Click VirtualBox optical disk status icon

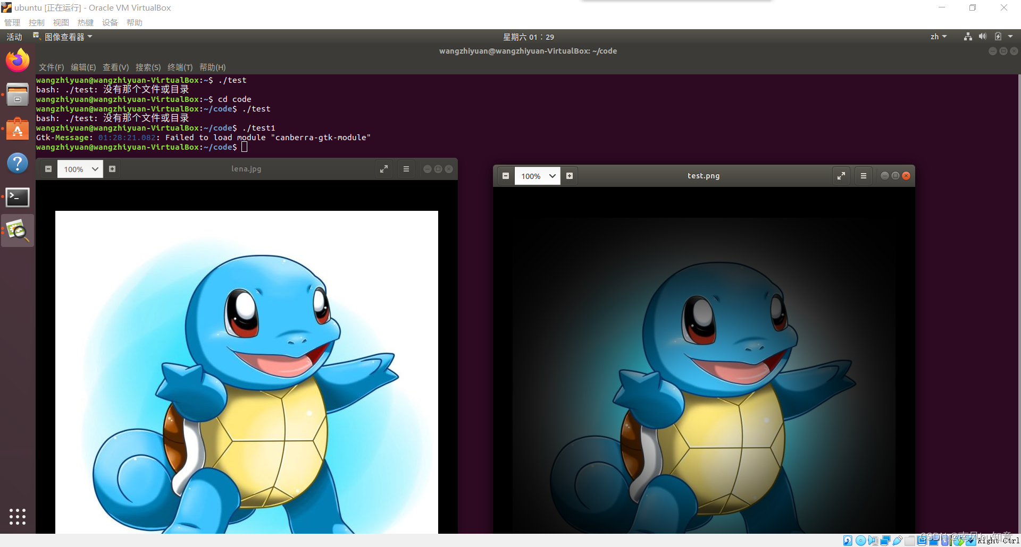coord(860,541)
